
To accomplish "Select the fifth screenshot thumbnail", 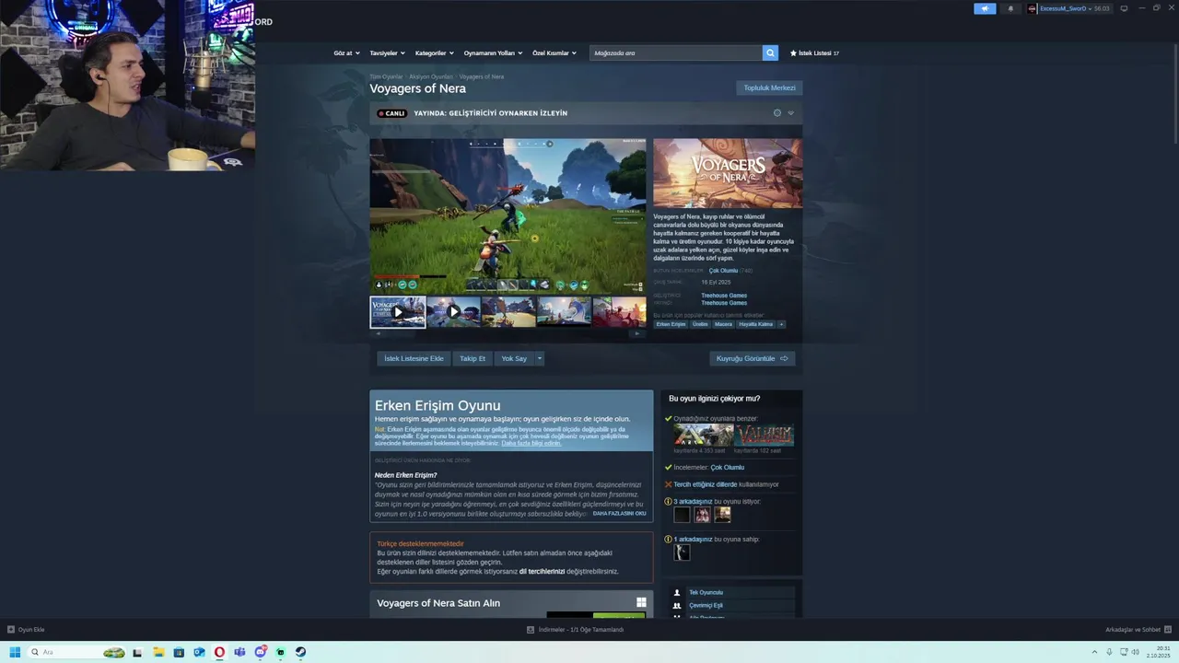I will pos(619,312).
